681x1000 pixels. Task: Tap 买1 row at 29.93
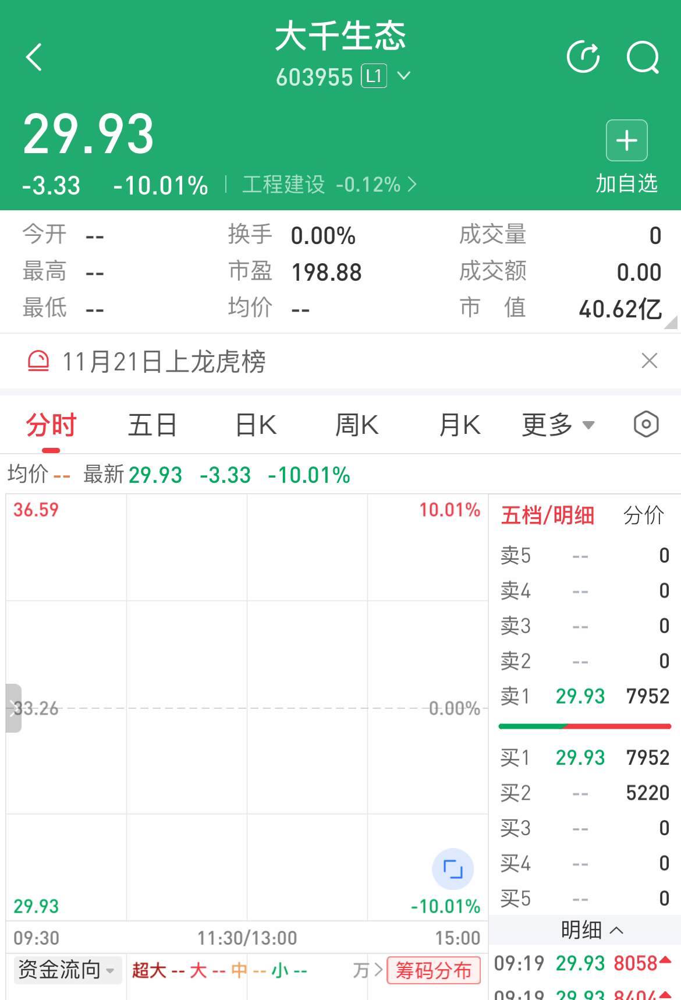coord(585,758)
